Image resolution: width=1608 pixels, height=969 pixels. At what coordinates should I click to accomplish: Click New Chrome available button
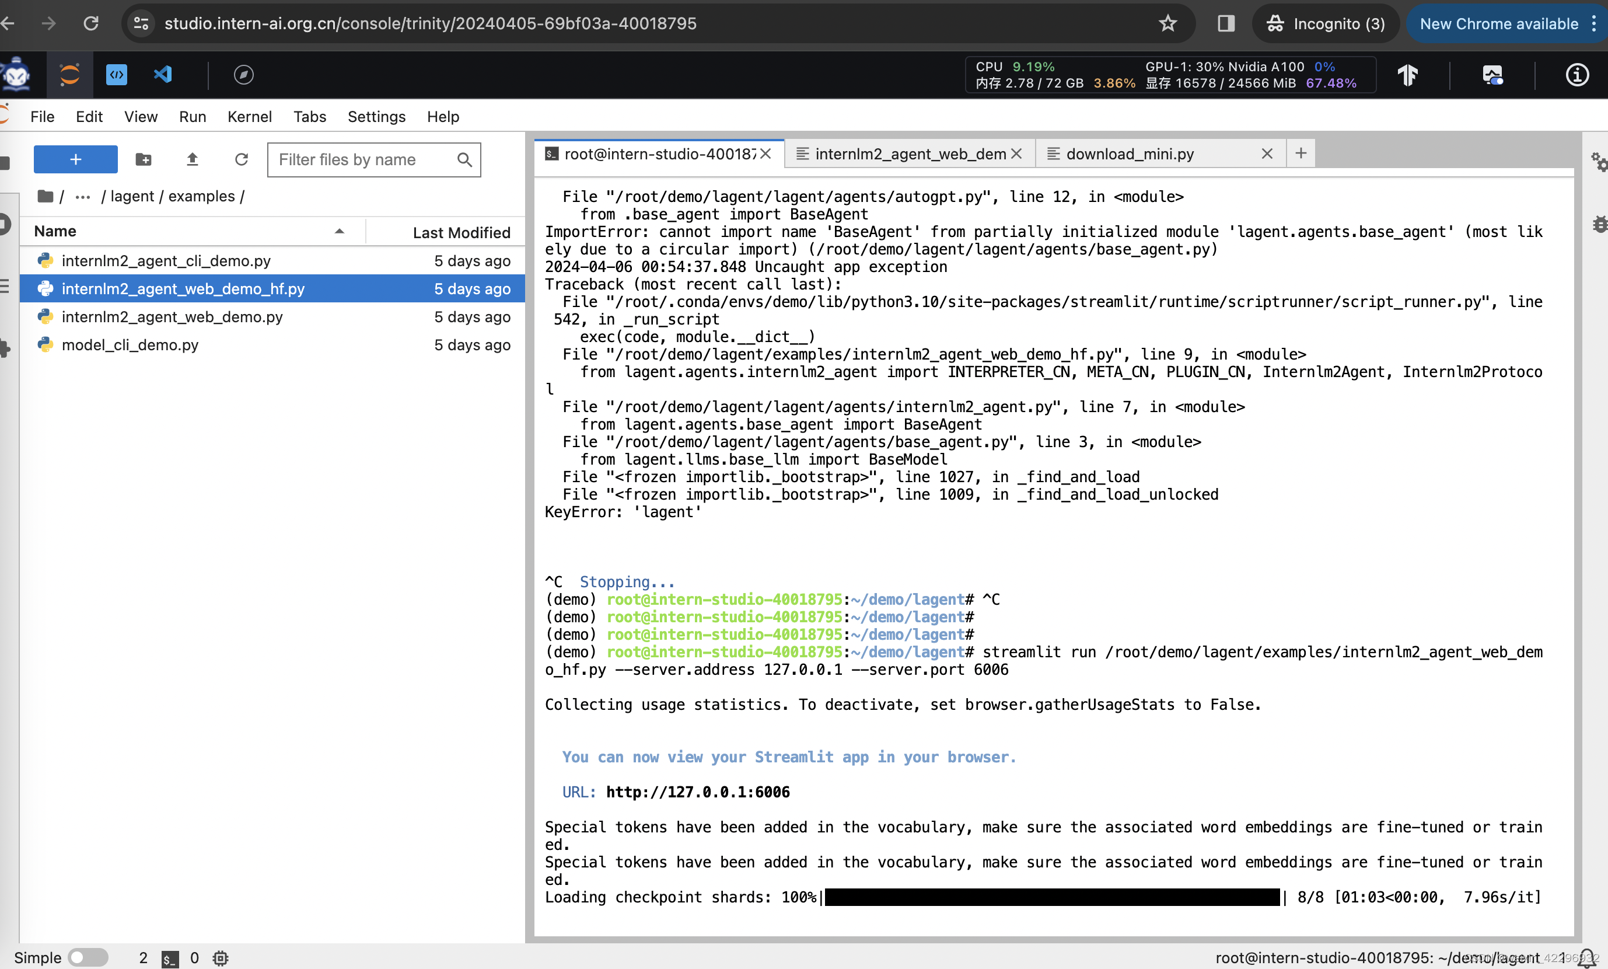1498,23
